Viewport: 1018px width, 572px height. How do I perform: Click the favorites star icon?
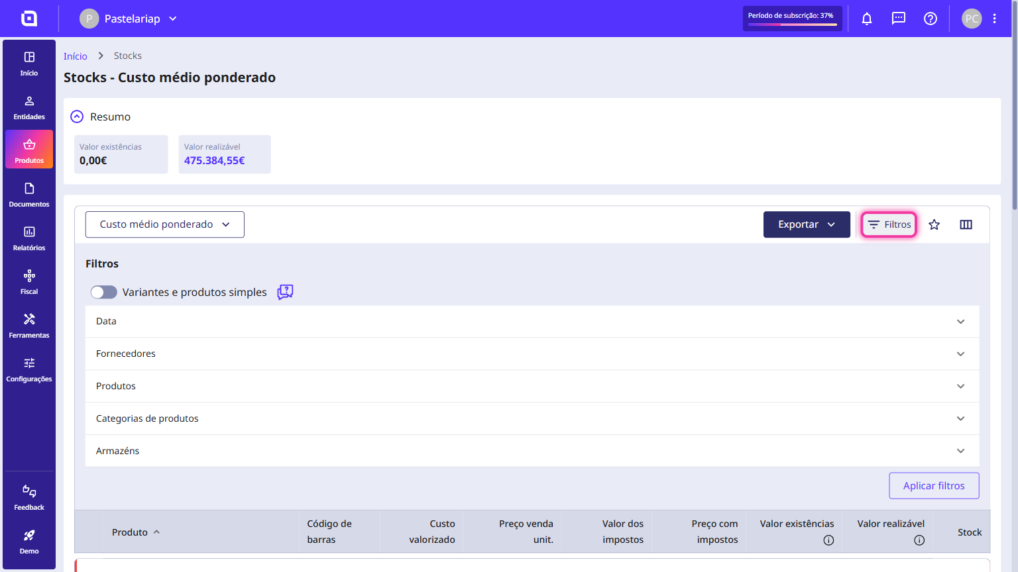tap(934, 224)
